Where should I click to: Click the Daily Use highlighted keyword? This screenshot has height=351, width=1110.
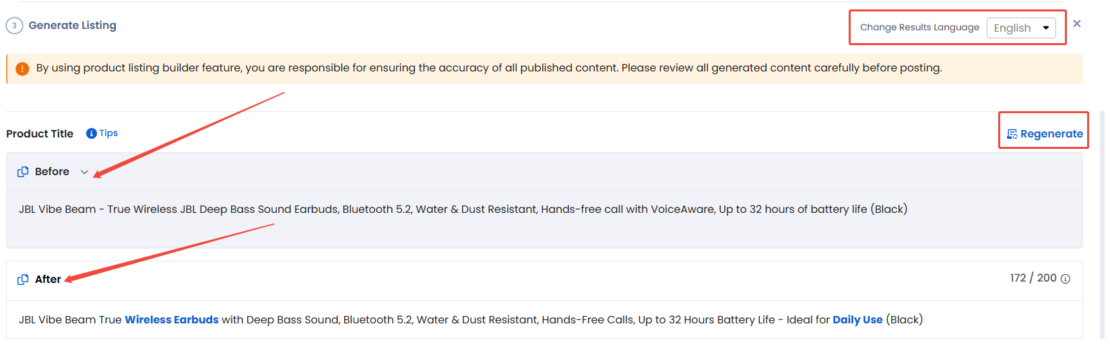(x=857, y=320)
